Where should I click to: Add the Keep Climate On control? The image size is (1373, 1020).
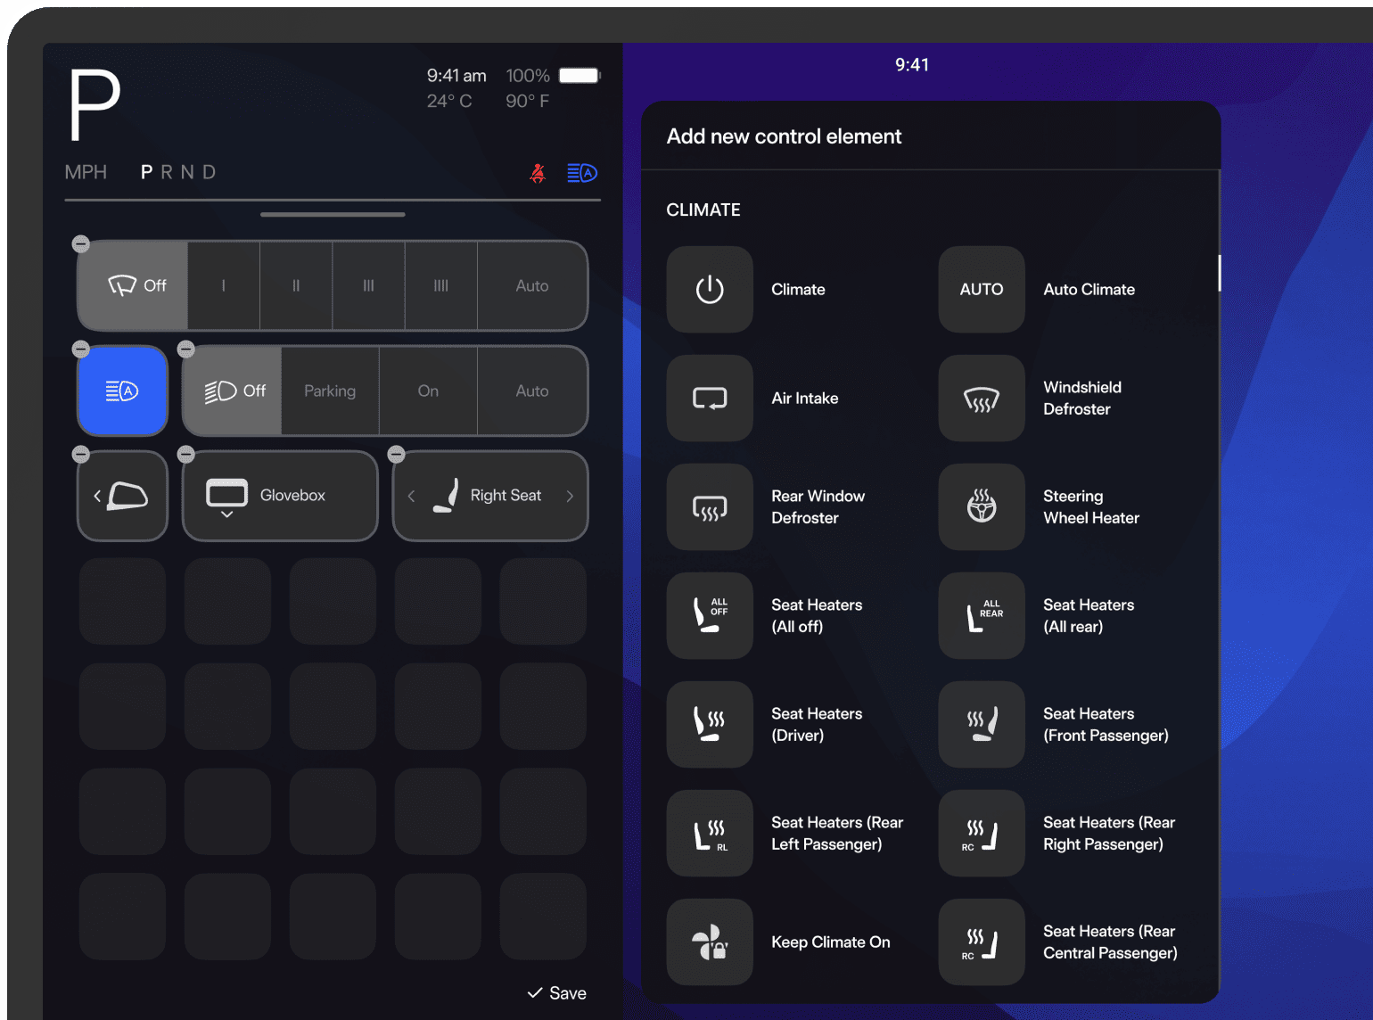tap(710, 942)
